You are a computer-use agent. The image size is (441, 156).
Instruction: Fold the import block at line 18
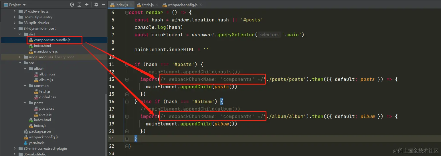tap(127, 117)
